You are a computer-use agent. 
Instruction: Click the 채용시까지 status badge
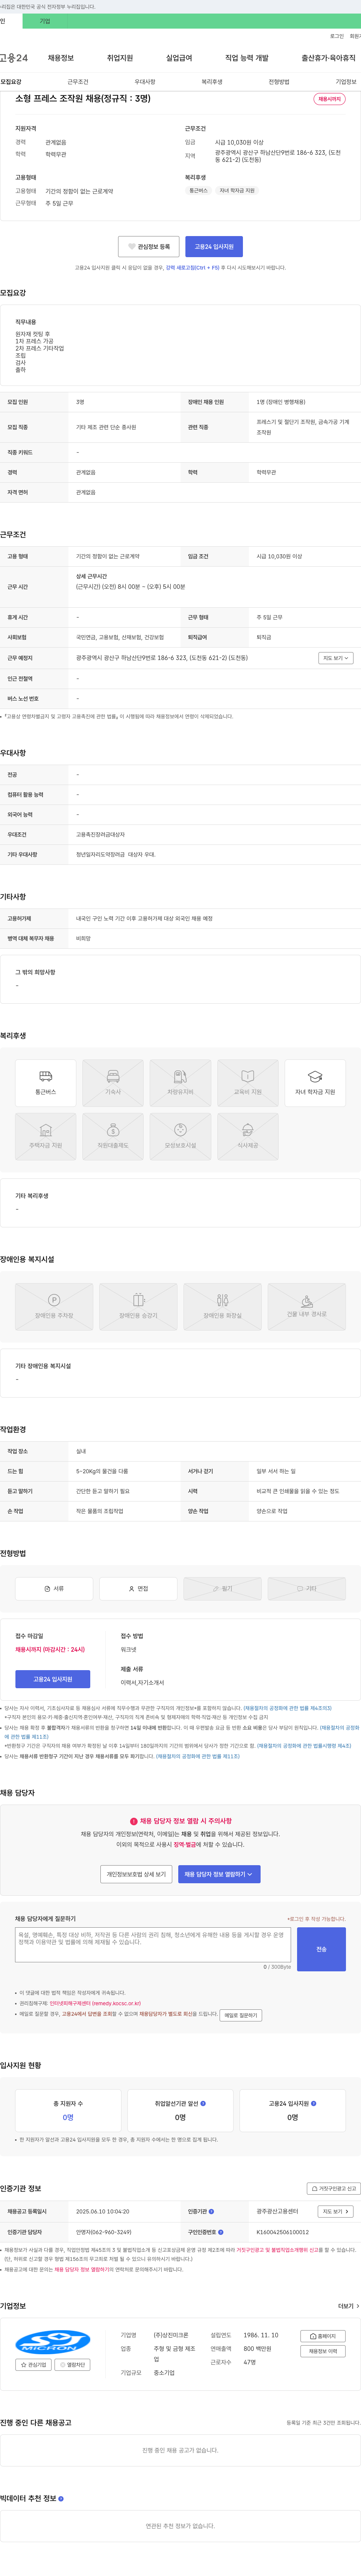coord(329,99)
